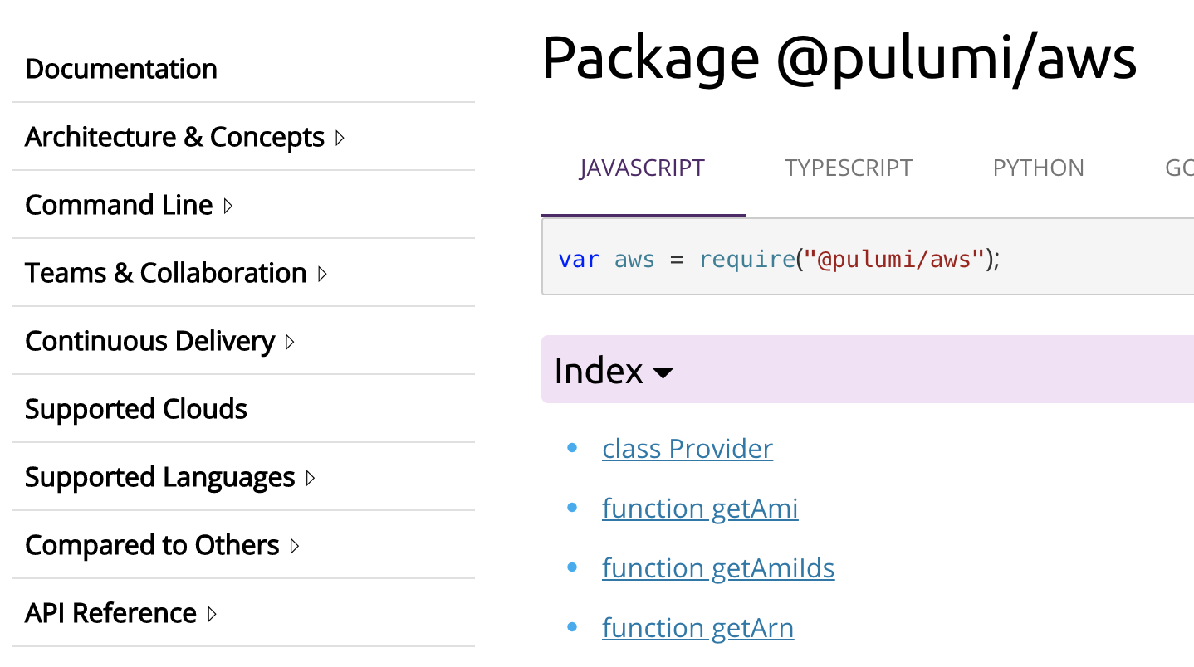Open the Command Line sidebar item
The image size is (1194, 667).
pos(119,205)
